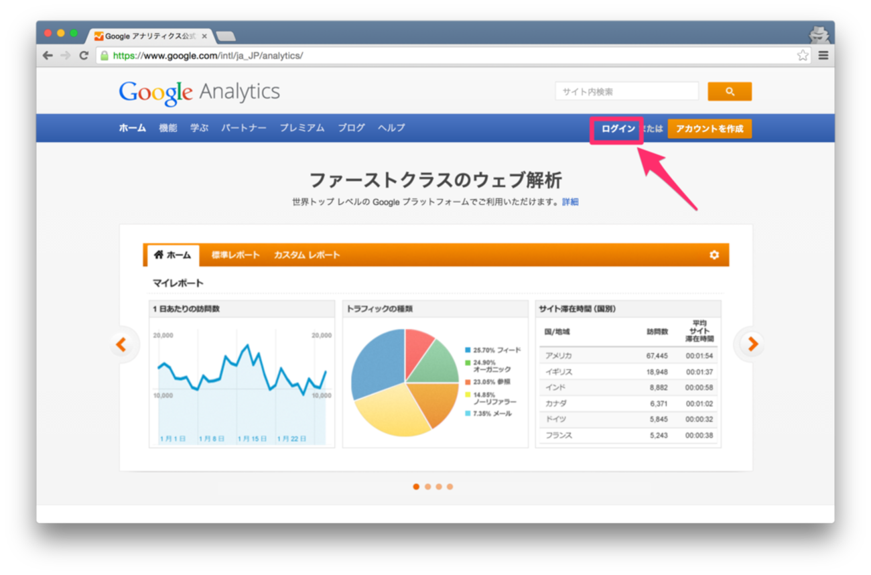
Task: Open the ホーム item in blue navigation
Action: click(133, 128)
